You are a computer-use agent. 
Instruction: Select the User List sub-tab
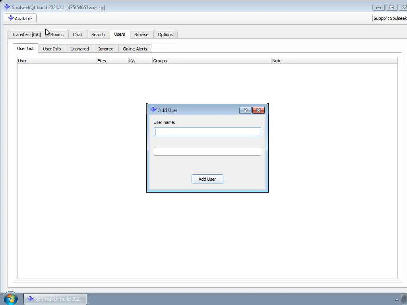[25, 48]
